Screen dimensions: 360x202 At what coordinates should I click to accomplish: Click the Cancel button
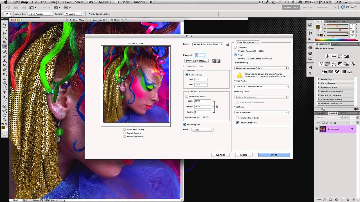pos(220,155)
